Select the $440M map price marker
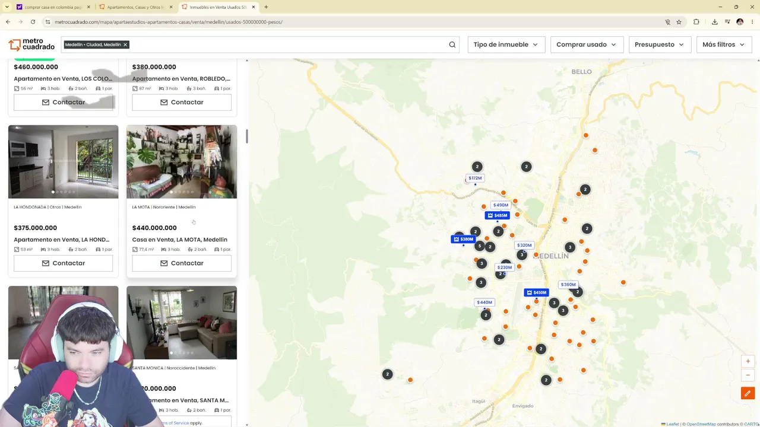 point(484,302)
